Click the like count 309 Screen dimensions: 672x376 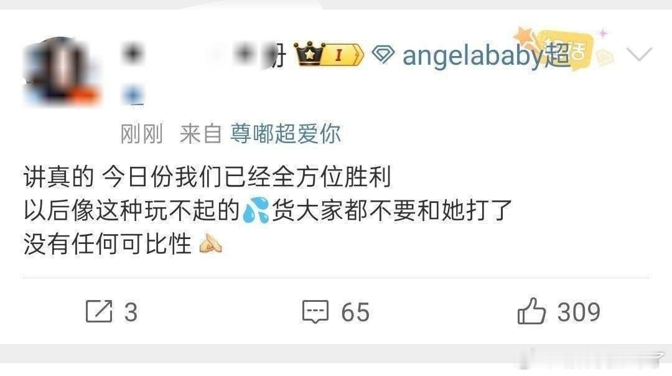tap(579, 312)
